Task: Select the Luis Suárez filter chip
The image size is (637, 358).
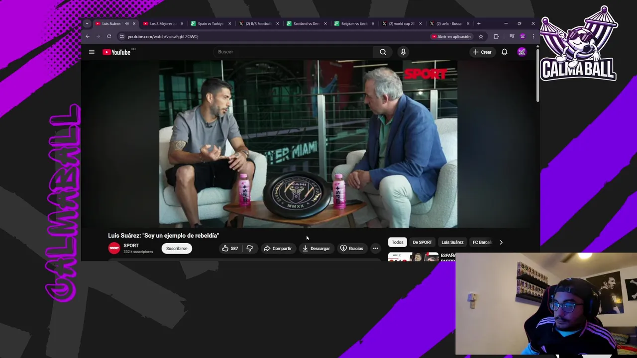Action: [452, 242]
